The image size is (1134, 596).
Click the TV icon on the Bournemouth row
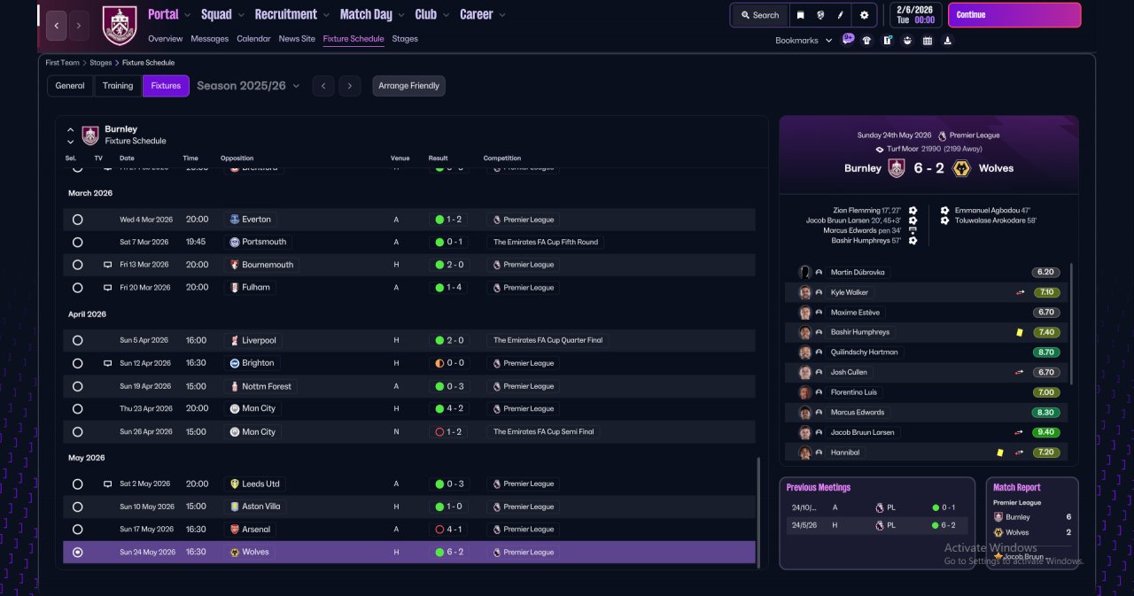pyautogui.click(x=107, y=265)
